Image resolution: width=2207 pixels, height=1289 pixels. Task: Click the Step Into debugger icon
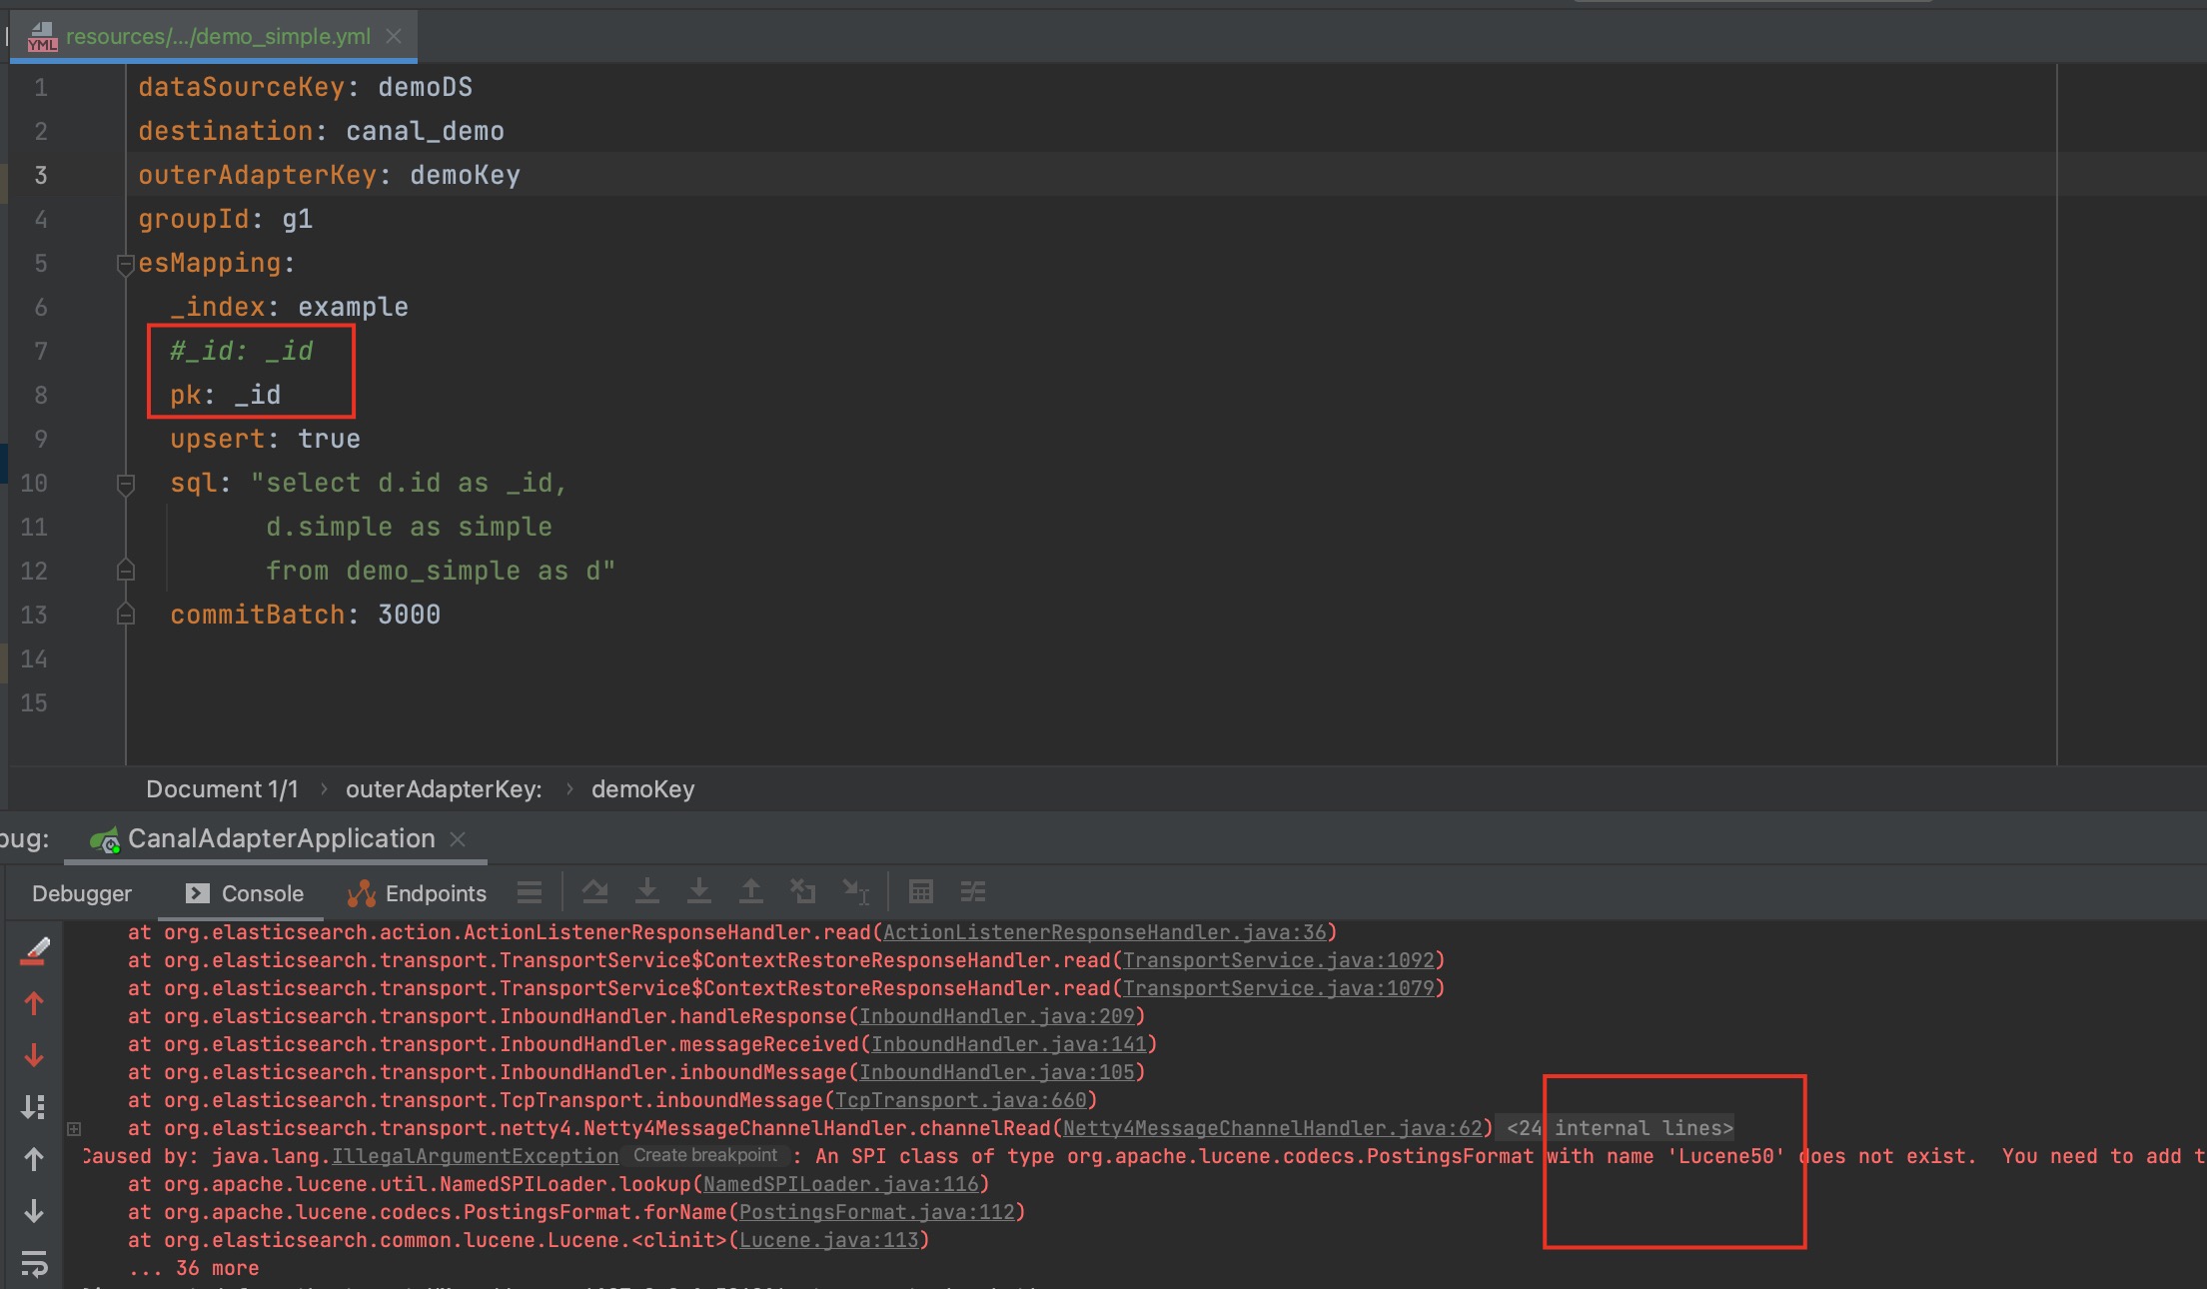click(x=647, y=891)
